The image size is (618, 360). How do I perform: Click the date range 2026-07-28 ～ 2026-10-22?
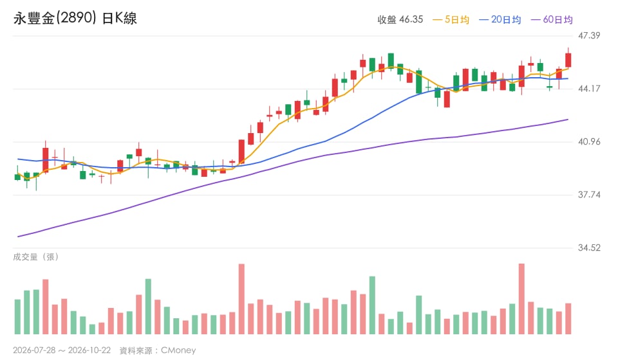[x=62, y=350]
